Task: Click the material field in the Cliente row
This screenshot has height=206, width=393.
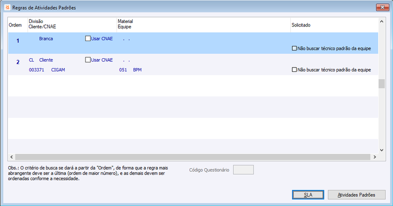Action: tap(127, 60)
